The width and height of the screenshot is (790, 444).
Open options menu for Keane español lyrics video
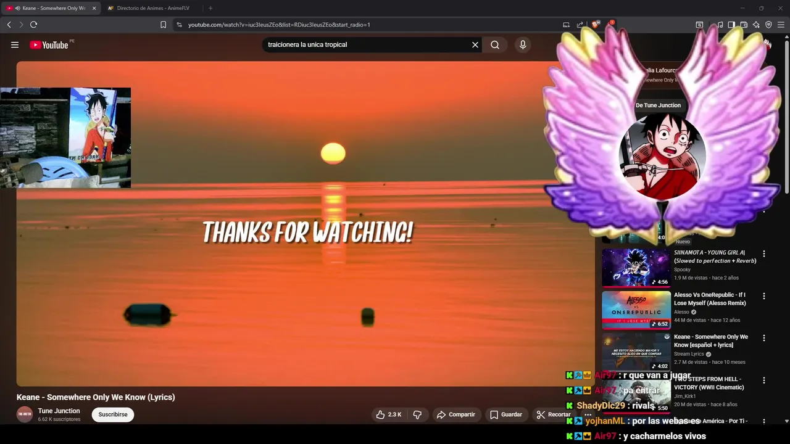(x=764, y=338)
